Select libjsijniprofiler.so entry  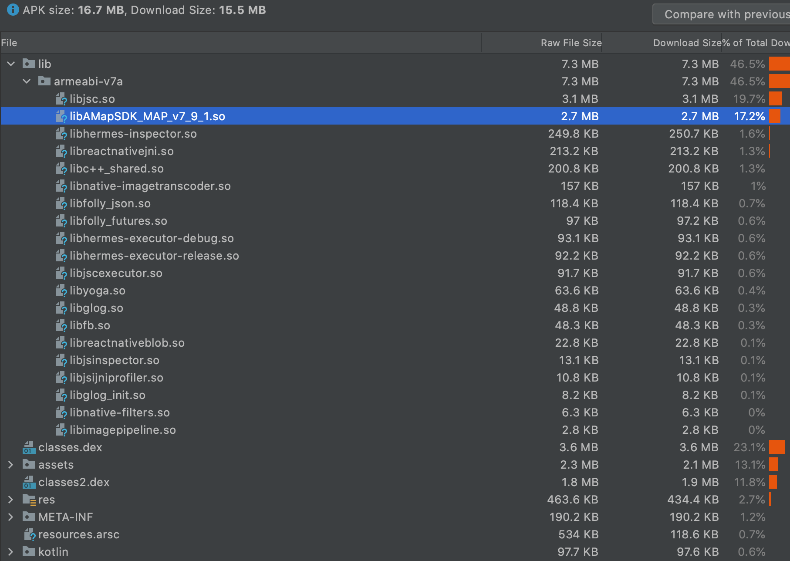tap(395, 378)
